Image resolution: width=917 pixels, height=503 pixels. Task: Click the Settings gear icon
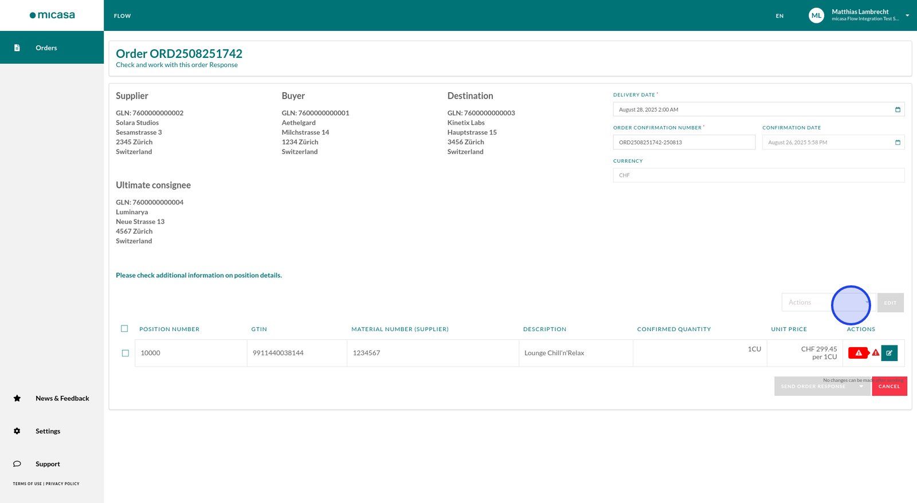(17, 431)
